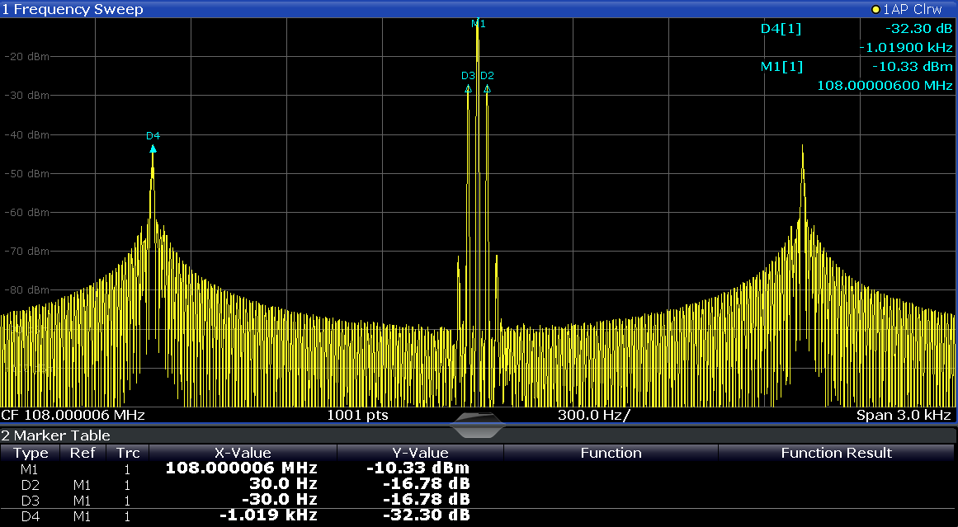Click the X-Value column header

pos(243,453)
